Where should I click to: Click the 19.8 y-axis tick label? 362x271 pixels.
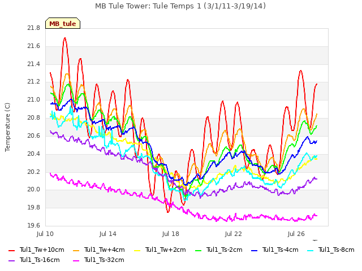[34, 207]
